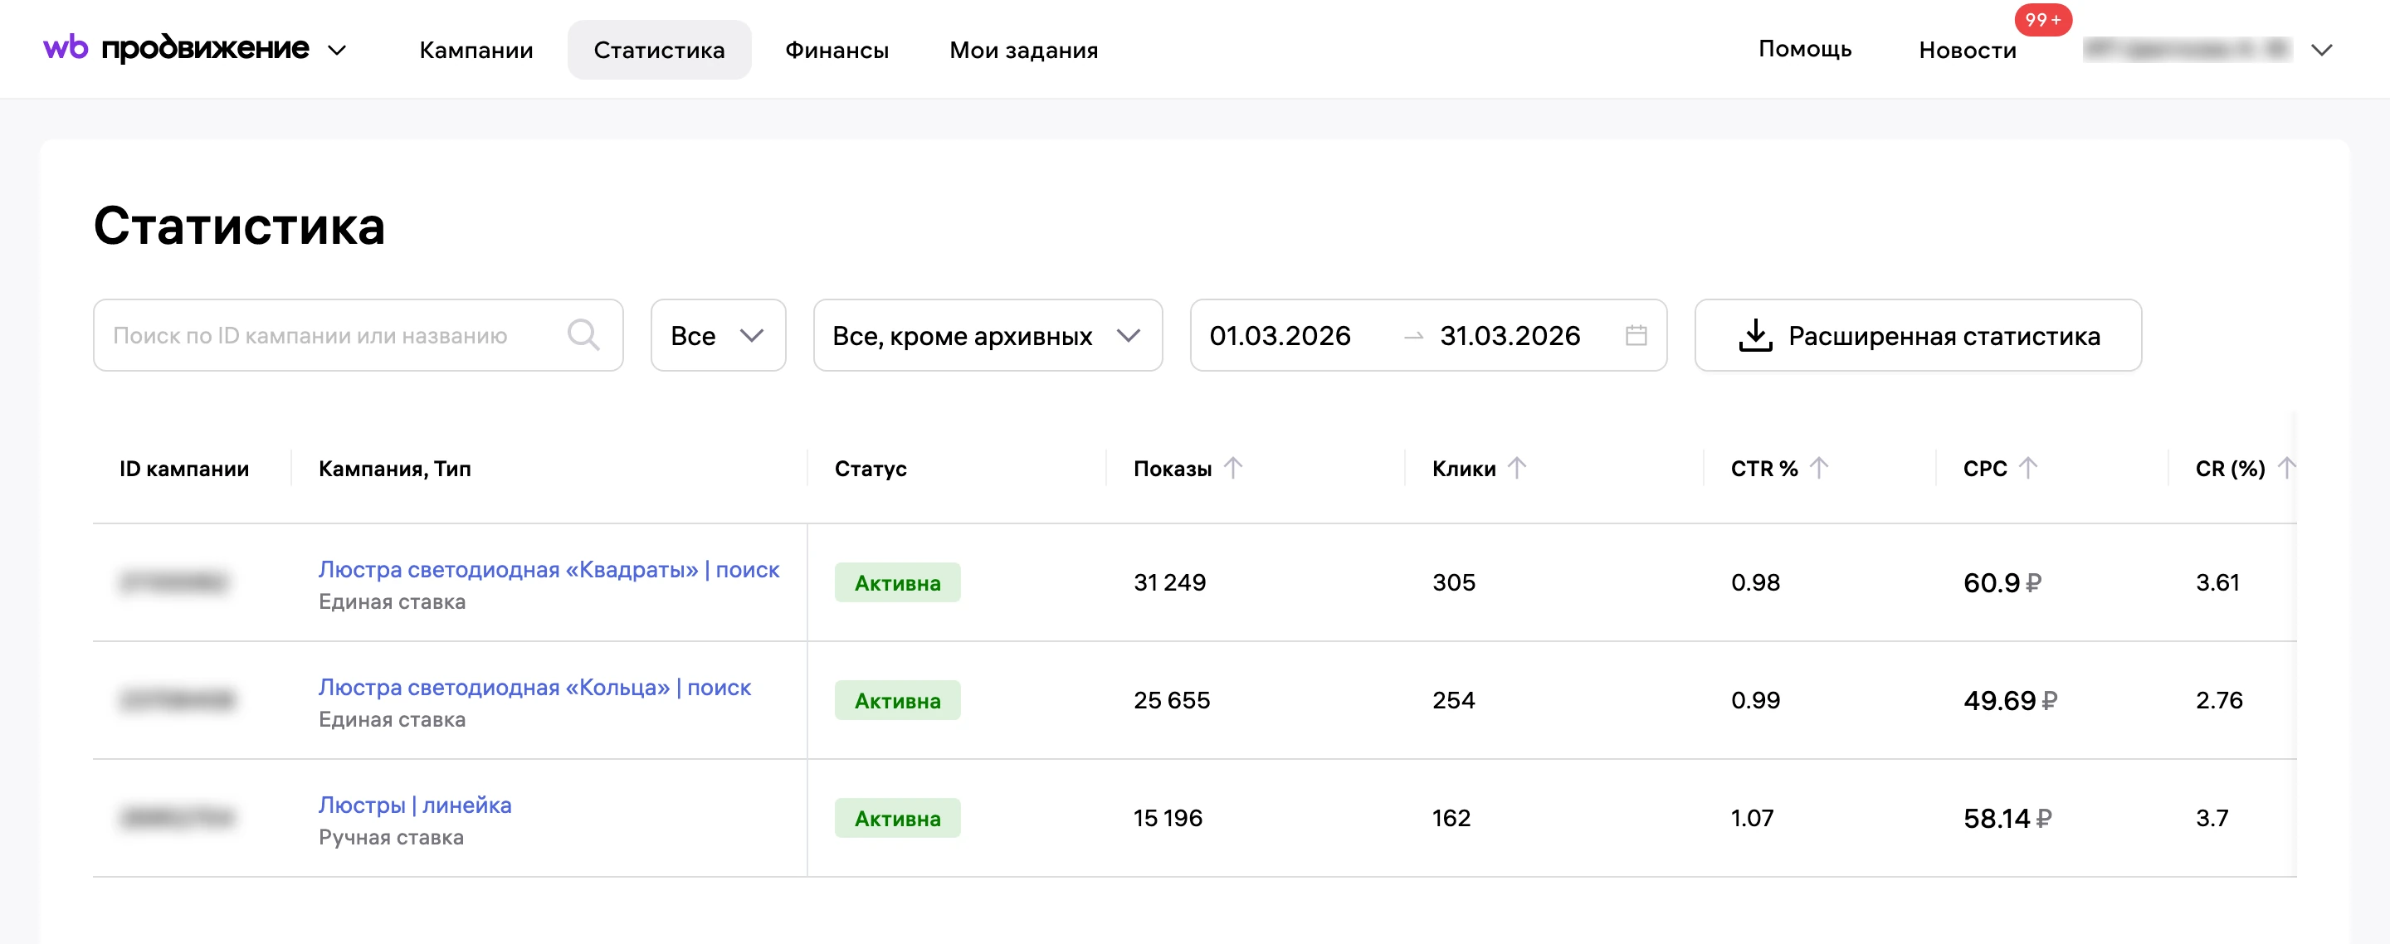Sort by CPC arrow icon
Screen dimensions: 2390x944
[x=2028, y=469]
